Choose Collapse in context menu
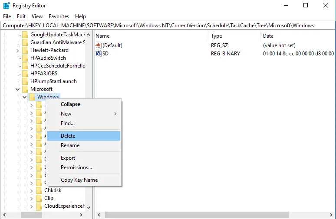This screenshot has width=336, height=219. (x=84, y=104)
